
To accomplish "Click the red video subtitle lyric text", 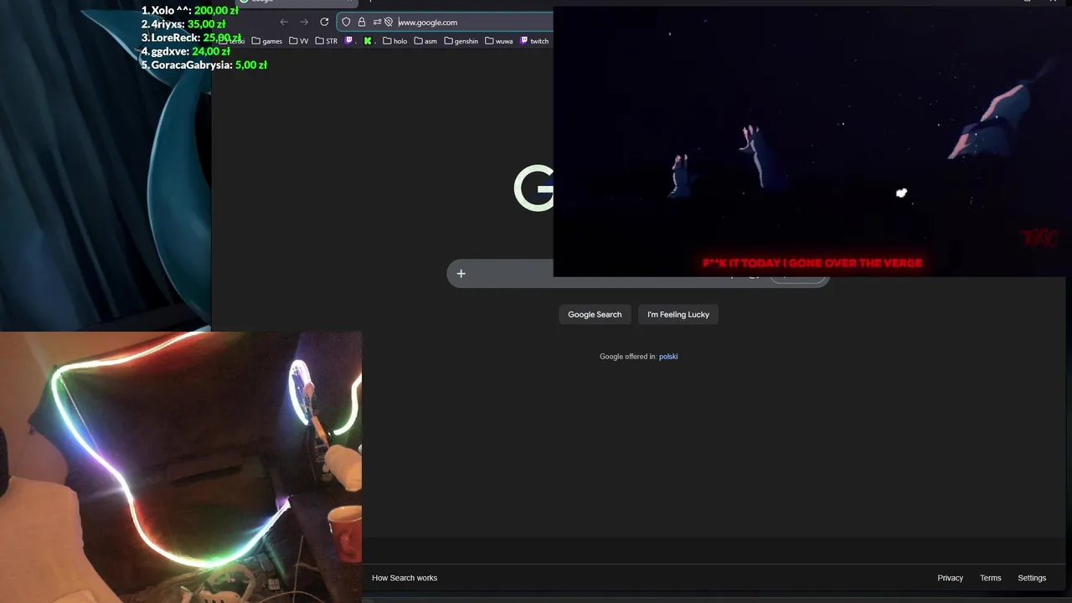I will [812, 263].
